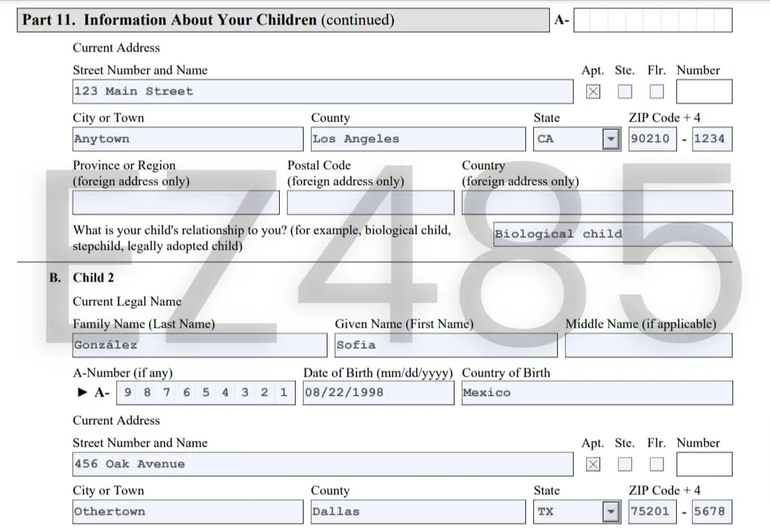Click the Family Name field containing González

pyautogui.click(x=198, y=345)
